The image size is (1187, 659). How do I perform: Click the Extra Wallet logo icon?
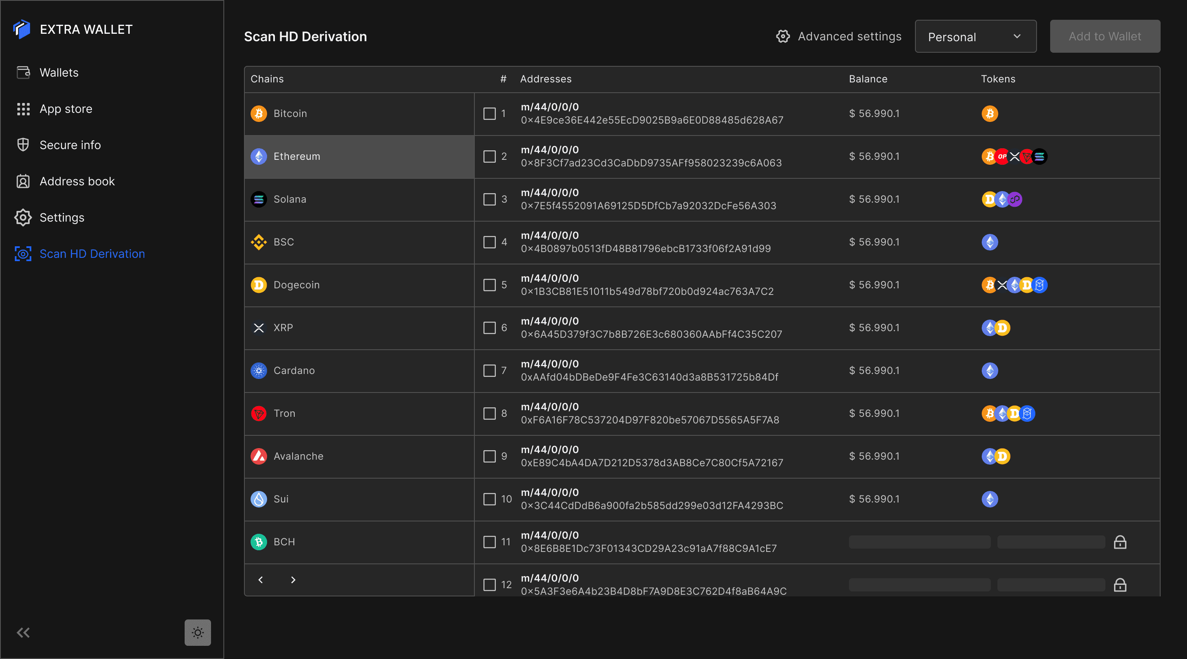click(x=22, y=30)
